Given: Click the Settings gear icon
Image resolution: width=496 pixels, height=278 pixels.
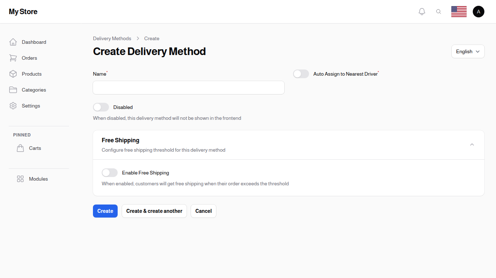Looking at the screenshot, I should pyautogui.click(x=13, y=106).
